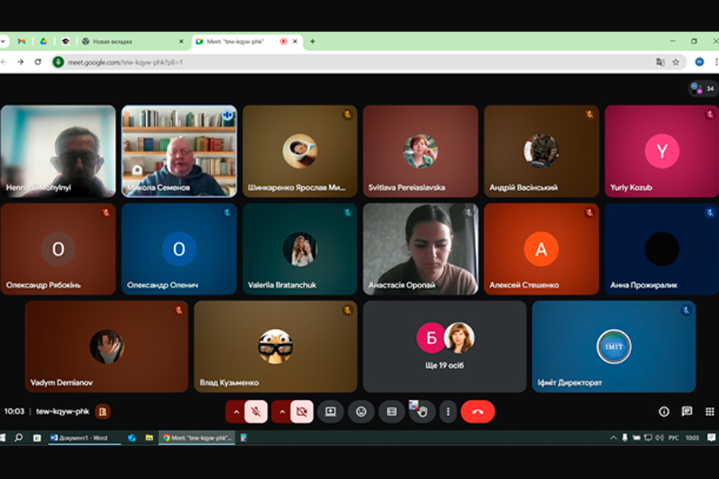
Task: Select Іфміт Директорат participant tile
Action: 614,346
